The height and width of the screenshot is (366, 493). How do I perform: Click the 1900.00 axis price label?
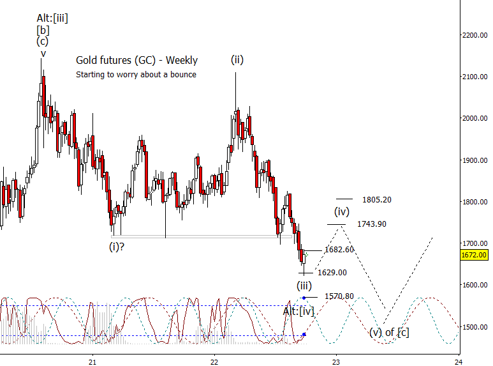pyautogui.click(x=475, y=160)
